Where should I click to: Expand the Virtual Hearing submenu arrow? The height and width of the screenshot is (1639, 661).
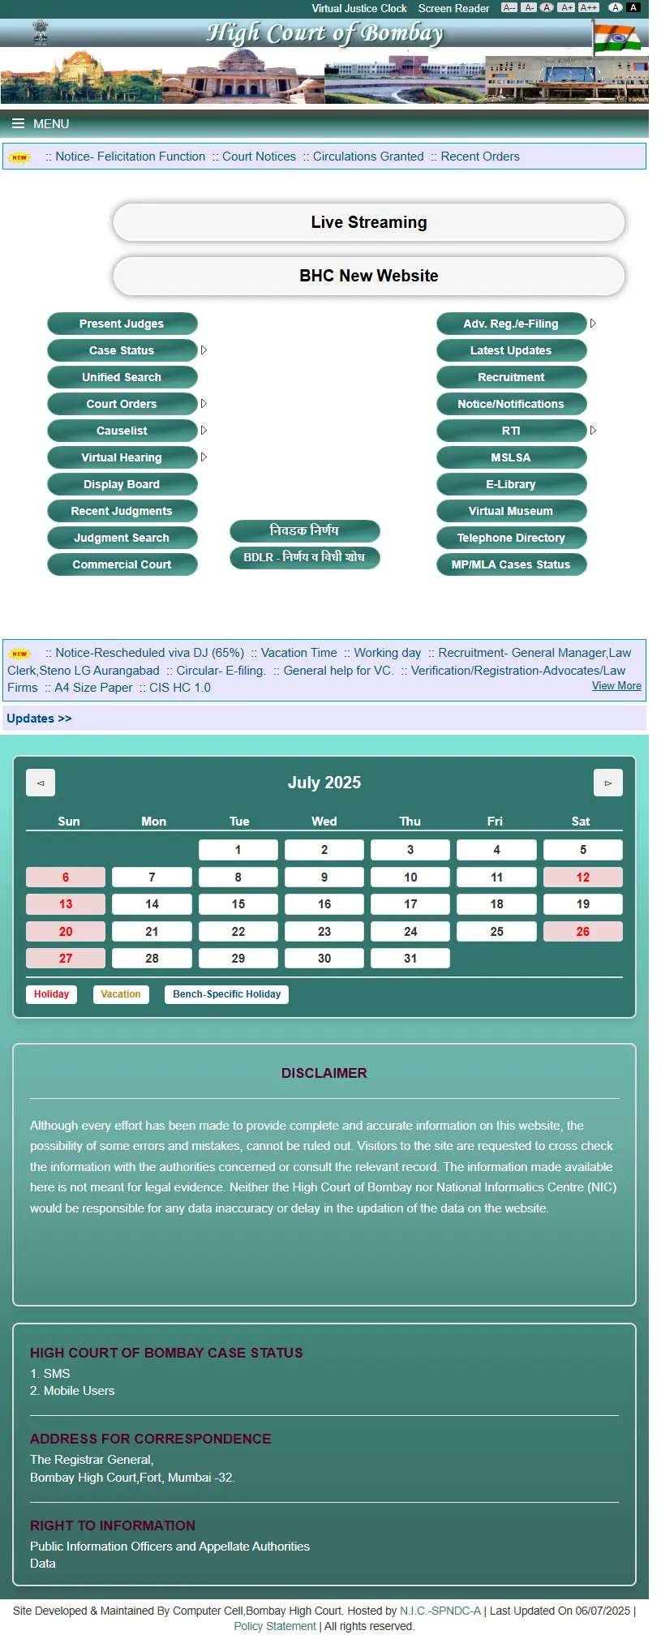(x=204, y=457)
